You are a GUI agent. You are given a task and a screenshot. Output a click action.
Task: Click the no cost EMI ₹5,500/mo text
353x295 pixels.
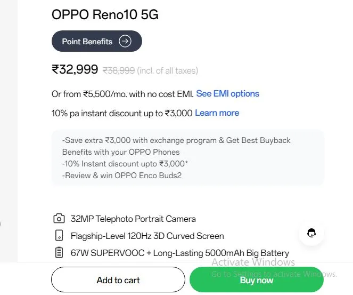pos(122,94)
